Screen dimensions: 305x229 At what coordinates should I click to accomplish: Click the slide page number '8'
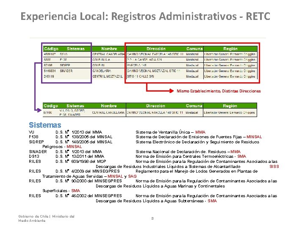(152, 218)
